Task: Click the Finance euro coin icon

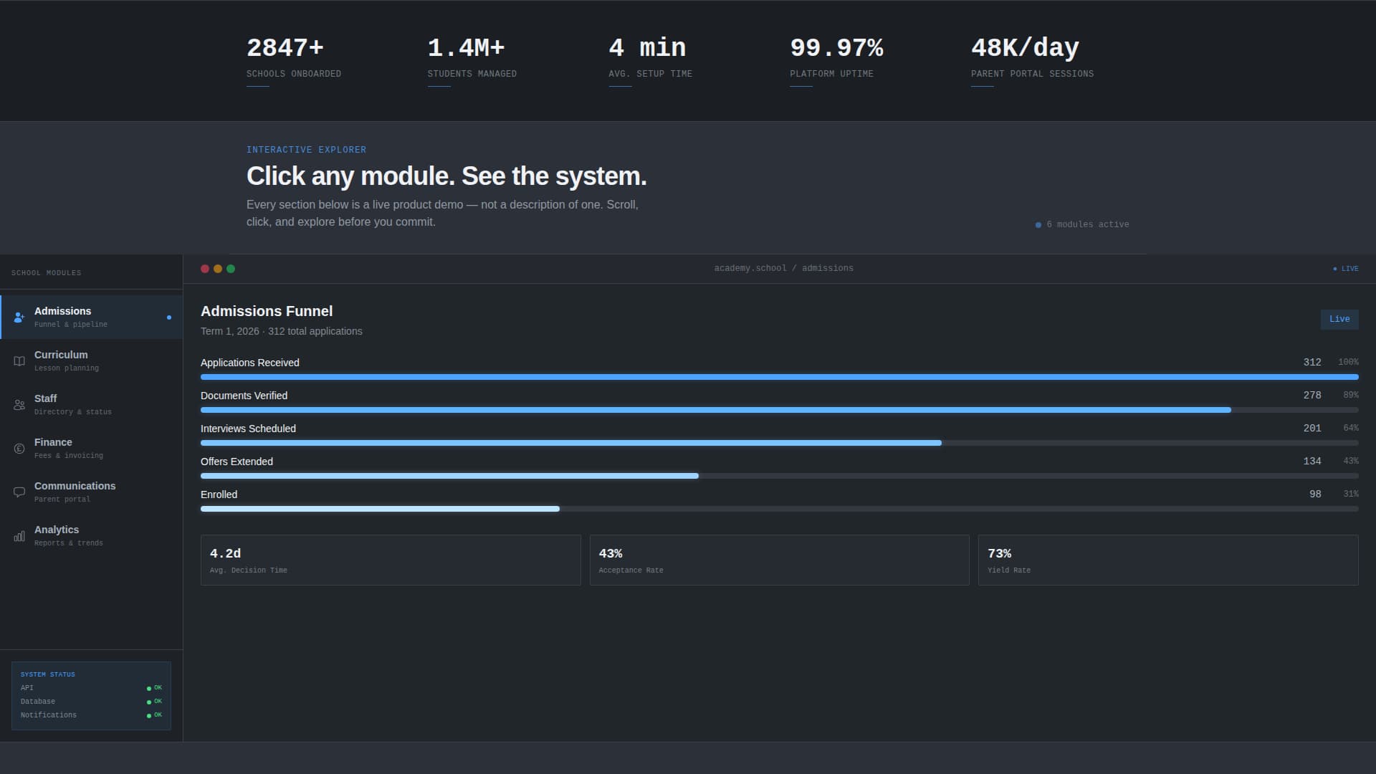Action: (19, 449)
